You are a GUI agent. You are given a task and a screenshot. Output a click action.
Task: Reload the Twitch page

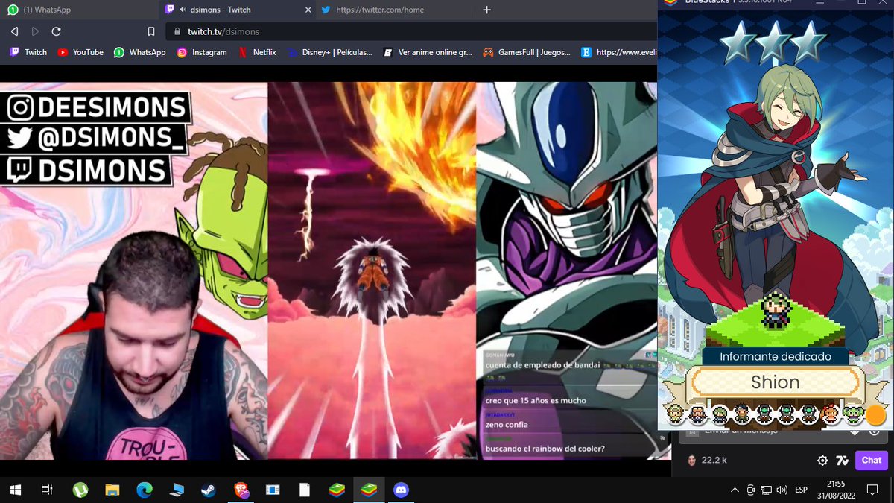coord(56,31)
